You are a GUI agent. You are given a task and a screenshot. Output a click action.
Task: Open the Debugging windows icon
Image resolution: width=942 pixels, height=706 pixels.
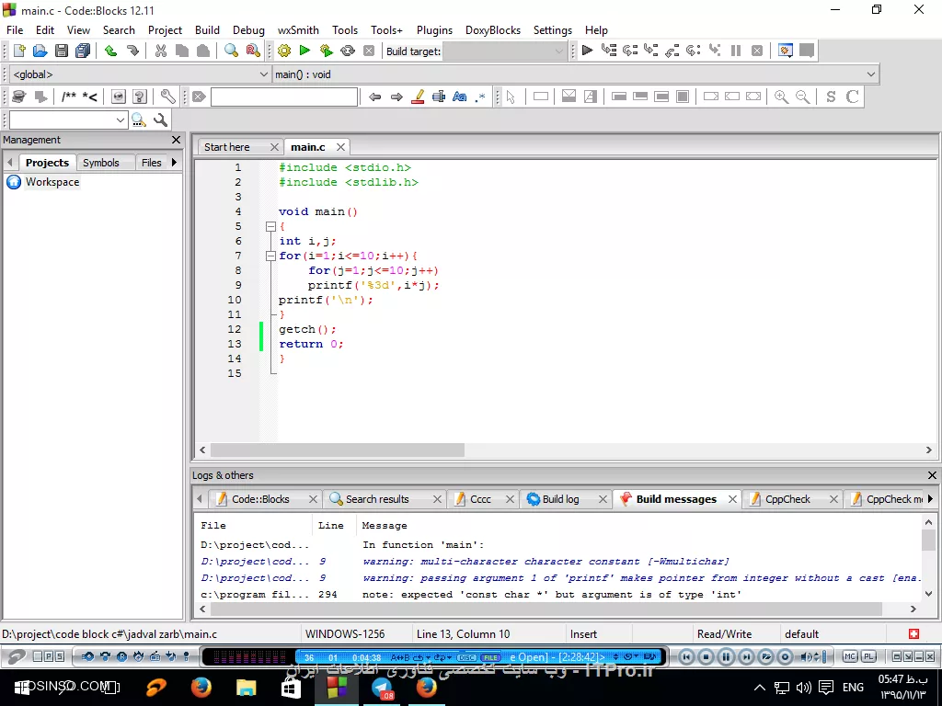785,51
